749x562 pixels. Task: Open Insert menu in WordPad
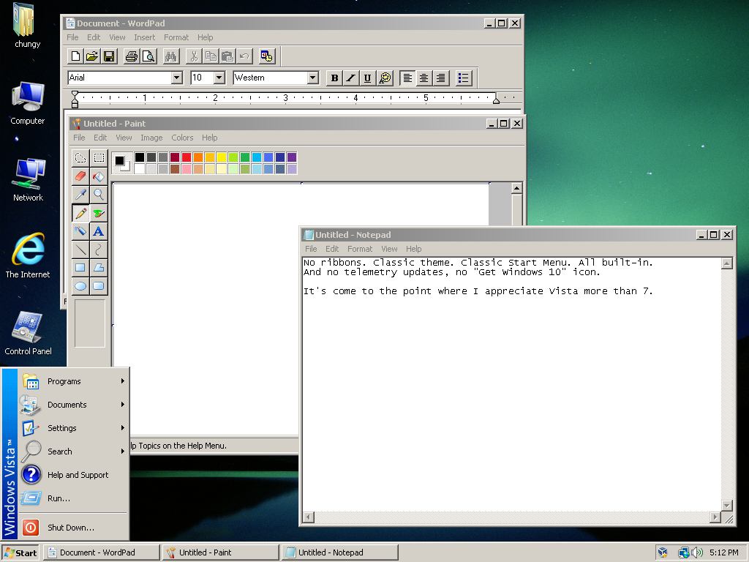coord(144,37)
